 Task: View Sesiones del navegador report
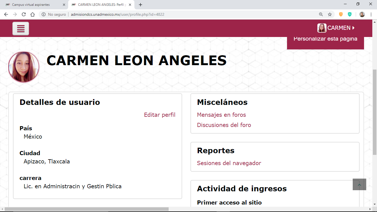(x=229, y=163)
